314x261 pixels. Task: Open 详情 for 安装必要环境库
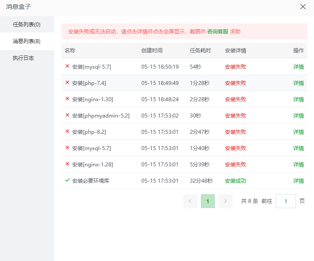[x=299, y=181]
